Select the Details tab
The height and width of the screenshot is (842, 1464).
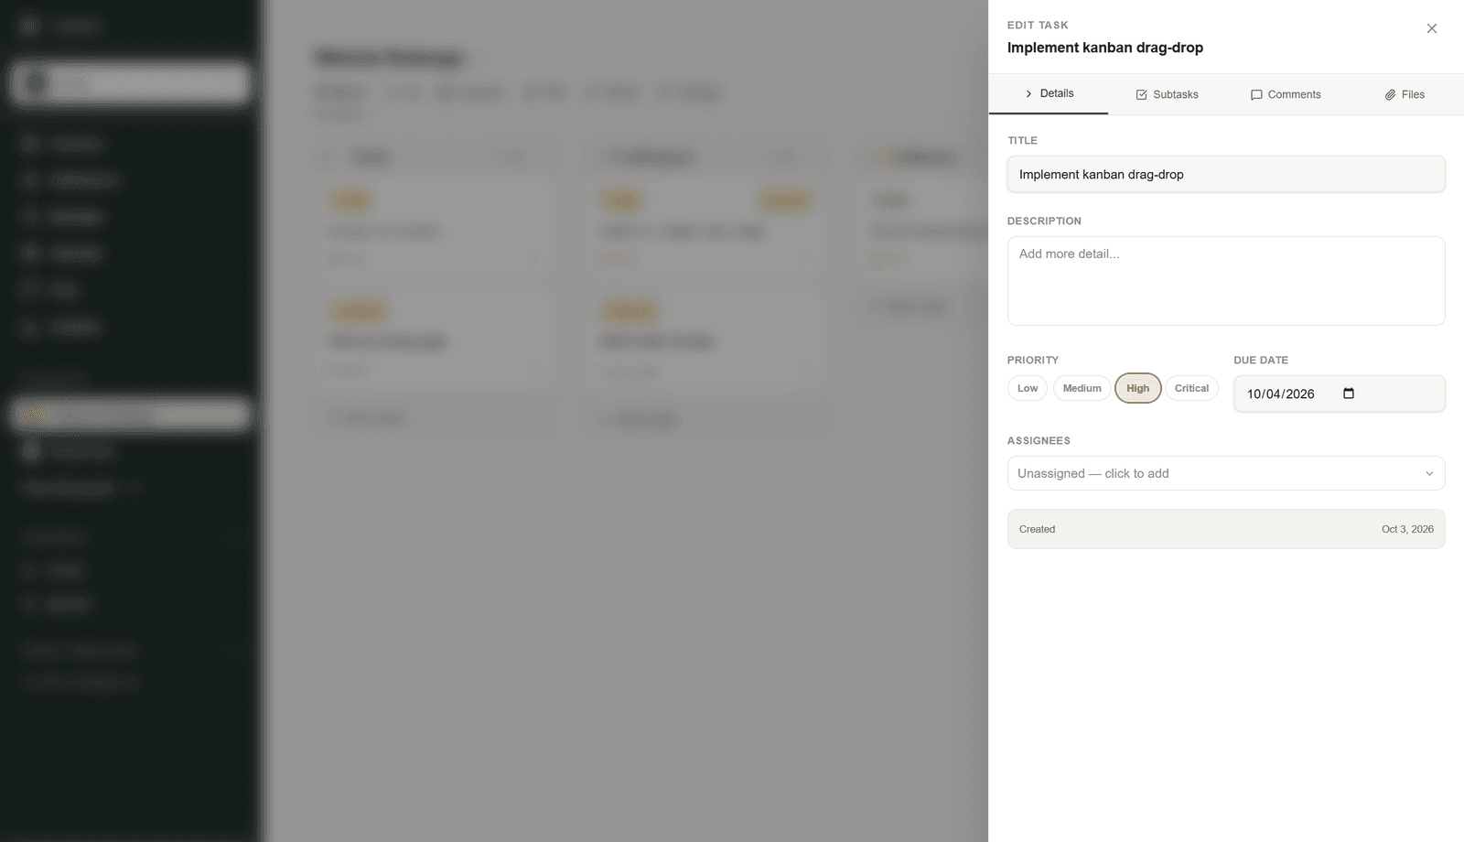(1049, 93)
